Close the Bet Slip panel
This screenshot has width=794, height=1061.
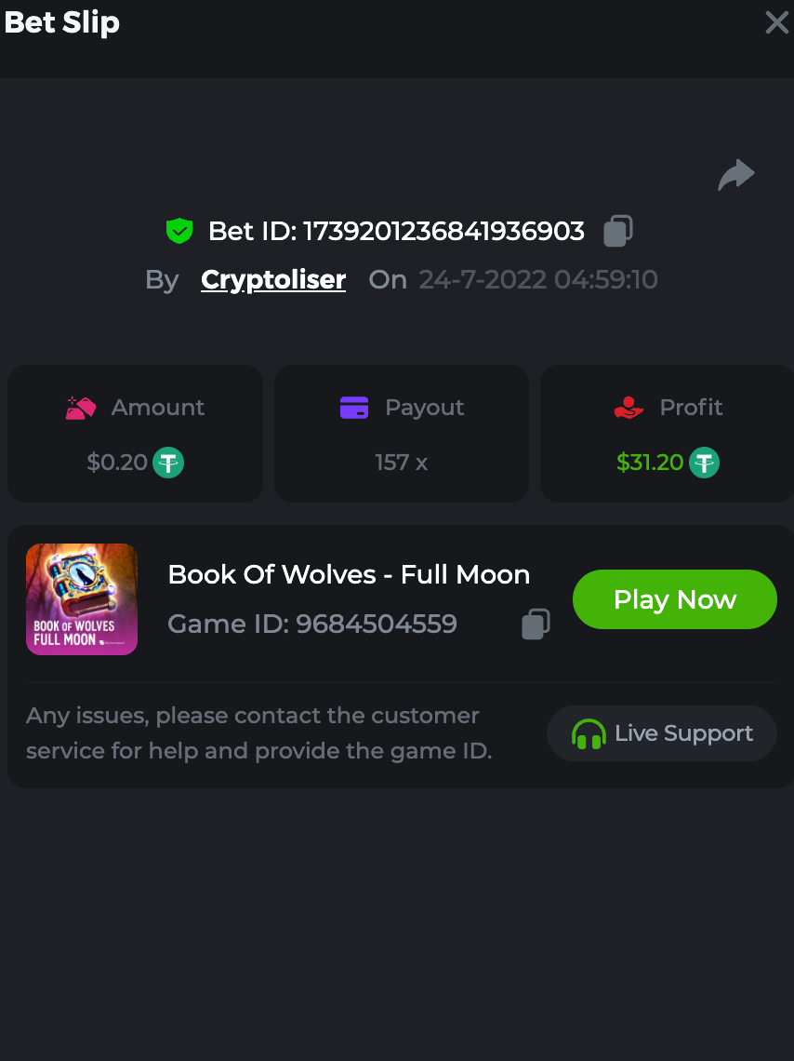[x=776, y=22]
